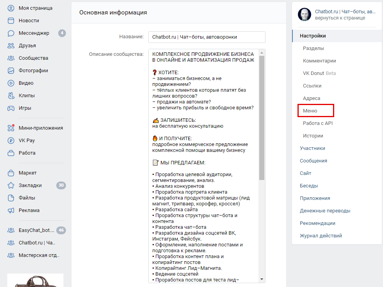Open the Communities icon next to Сообщества
The width and height of the screenshot is (383, 287).
11,58
